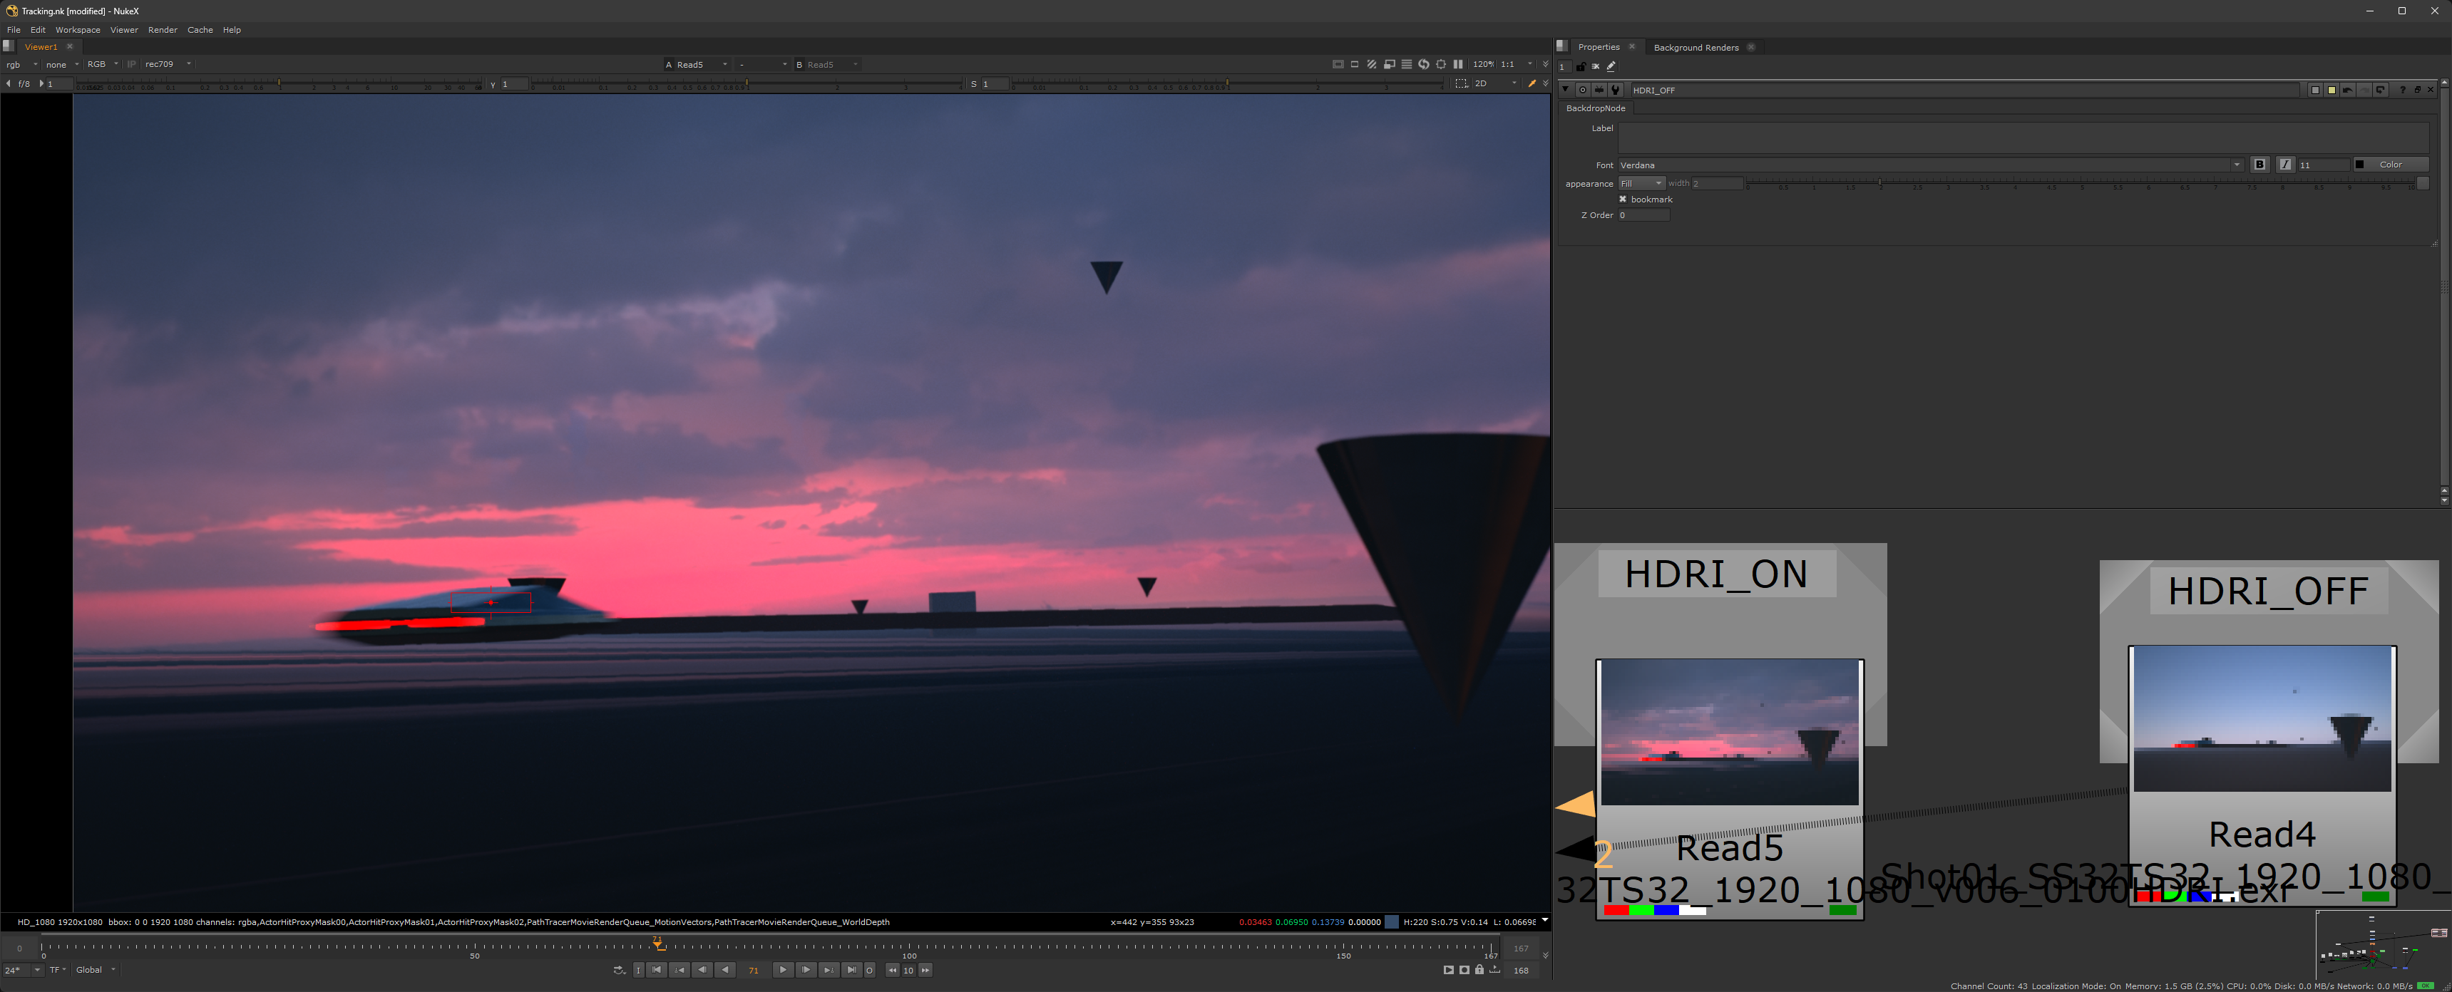Click the play backward button

pyautogui.click(x=725, y=970)
